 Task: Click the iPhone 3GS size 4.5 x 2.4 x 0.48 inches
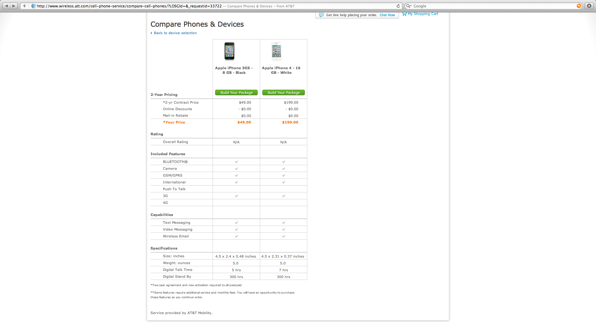pos(236,256)
